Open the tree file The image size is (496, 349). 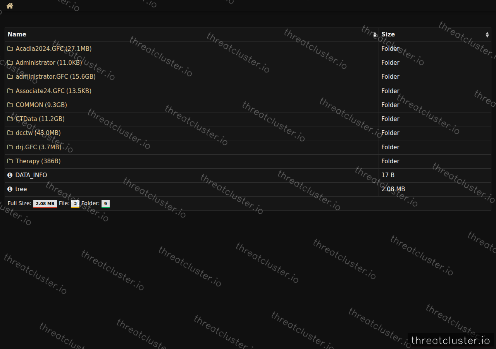[21, 189]
